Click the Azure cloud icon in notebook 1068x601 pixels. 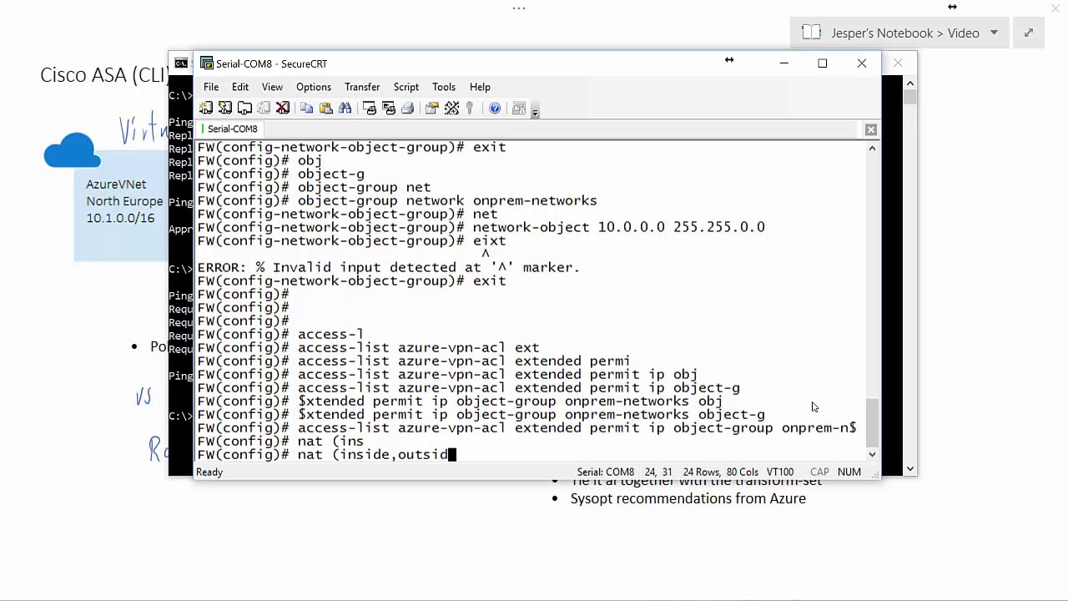tap(73, 150)
